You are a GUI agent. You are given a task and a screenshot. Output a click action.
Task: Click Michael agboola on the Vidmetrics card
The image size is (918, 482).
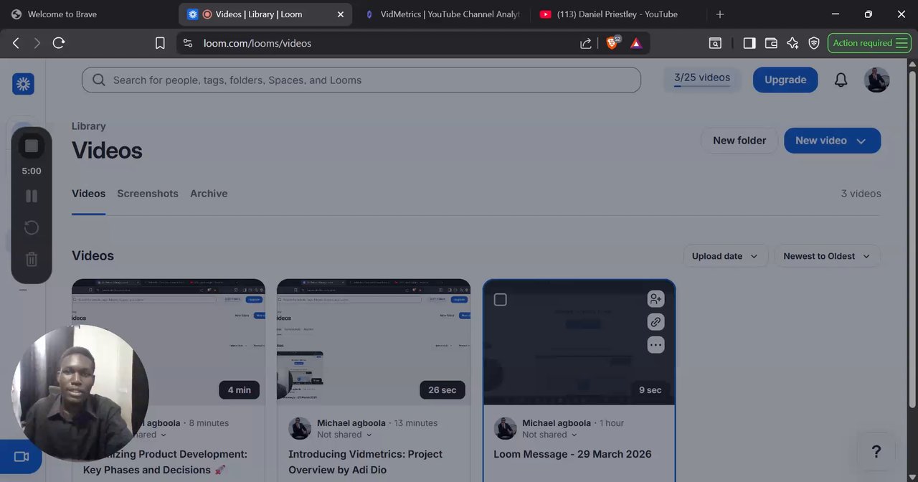tap(351, 423)
